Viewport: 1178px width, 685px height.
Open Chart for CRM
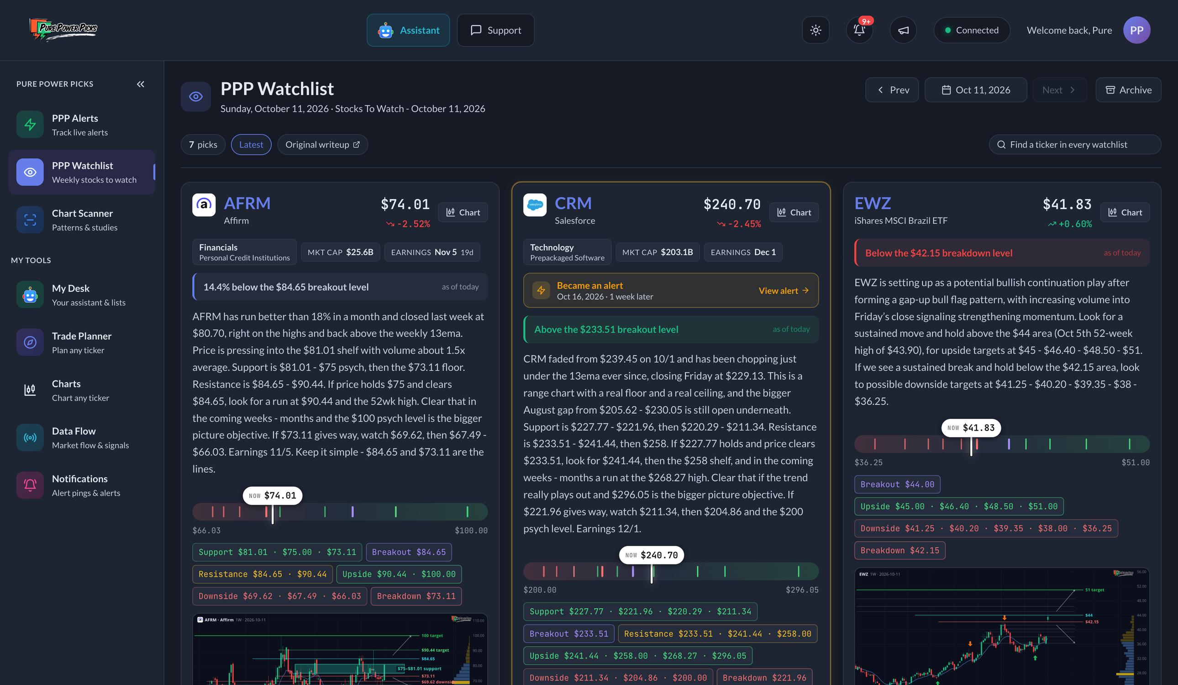tap(794, 212)
